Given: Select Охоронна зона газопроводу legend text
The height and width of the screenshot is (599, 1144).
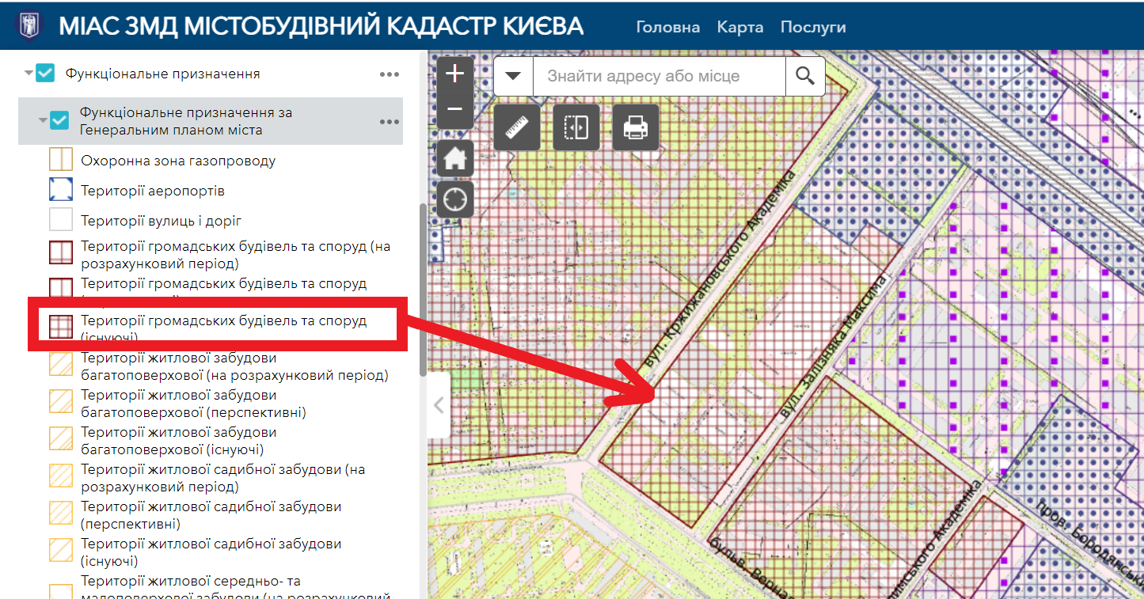Looking at the screenshot, I should [x=178, y=161].
